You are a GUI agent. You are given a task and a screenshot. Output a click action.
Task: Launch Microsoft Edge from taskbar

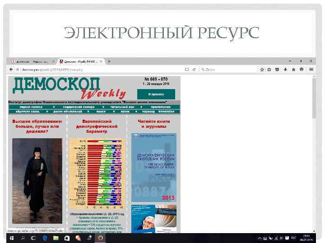[45, 238]
